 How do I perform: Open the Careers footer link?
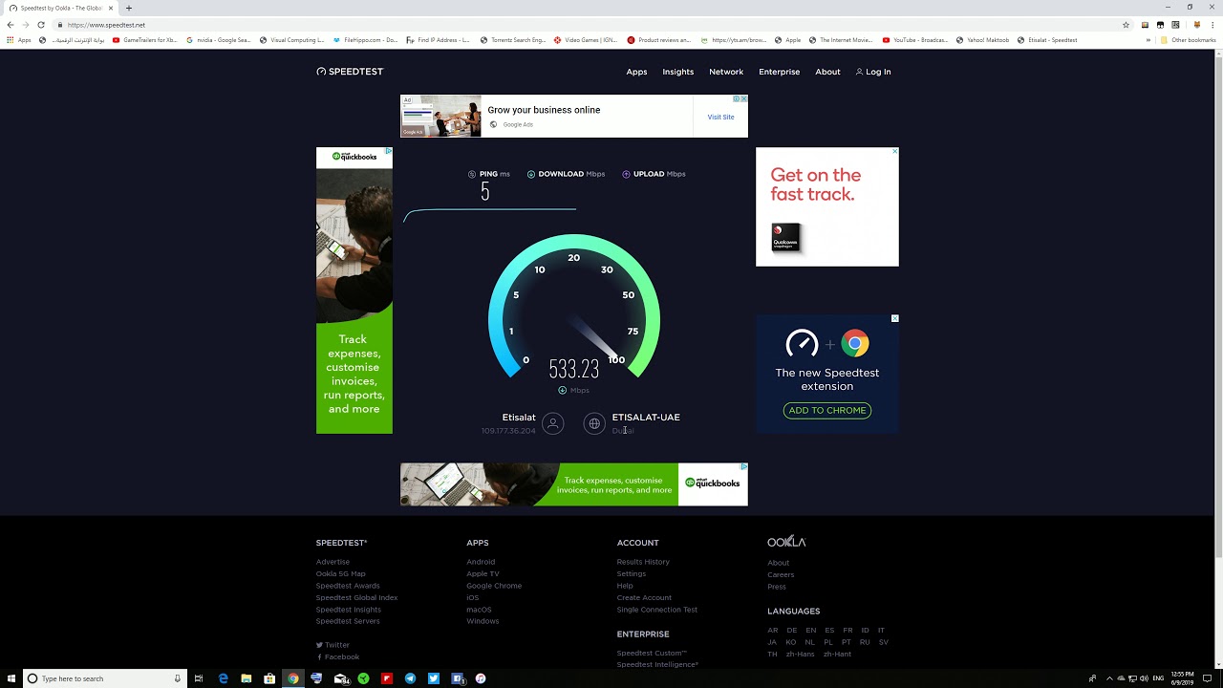click(x=781, y=574)
